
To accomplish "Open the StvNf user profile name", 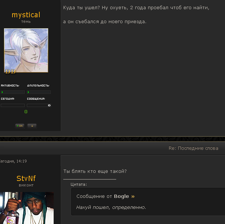I will (26, 178).
